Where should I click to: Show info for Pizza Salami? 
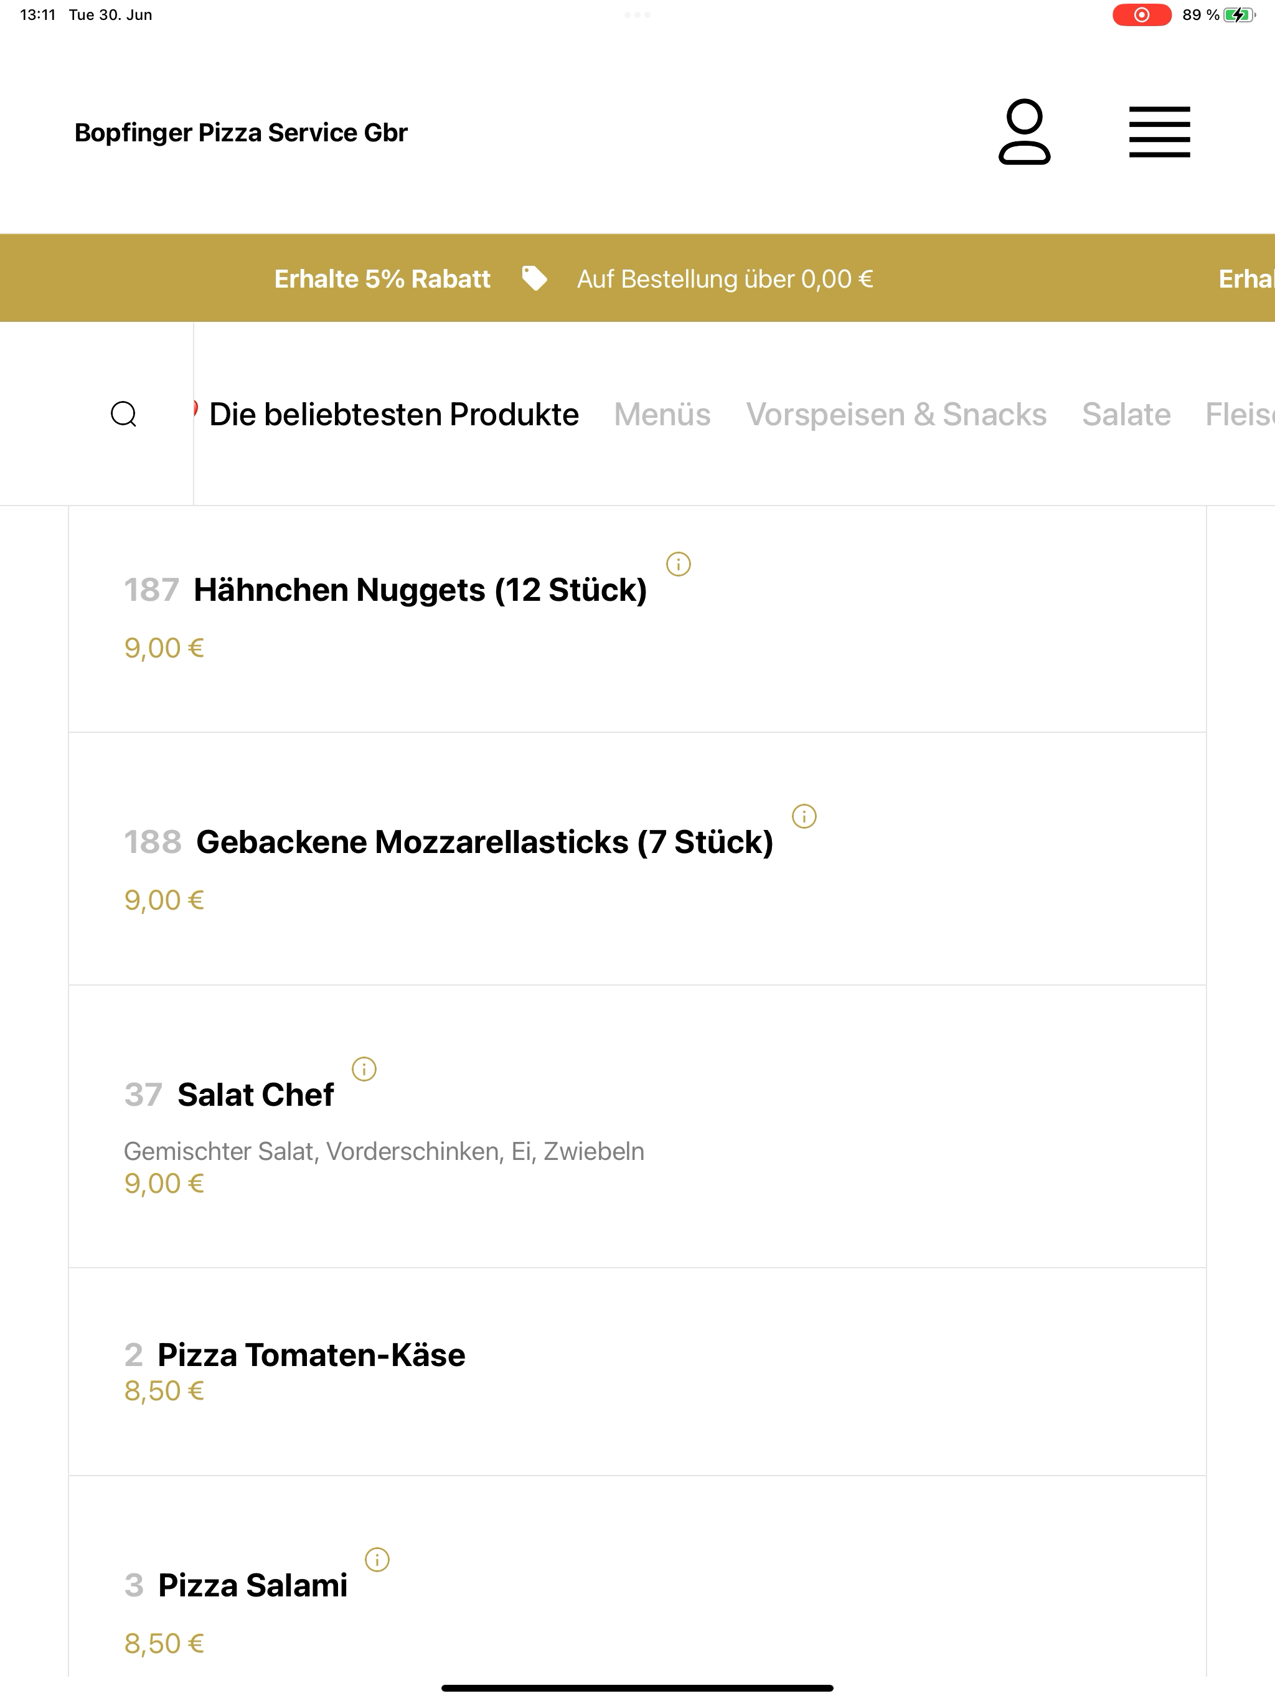pyautogui.click(x=377, y=1559)
